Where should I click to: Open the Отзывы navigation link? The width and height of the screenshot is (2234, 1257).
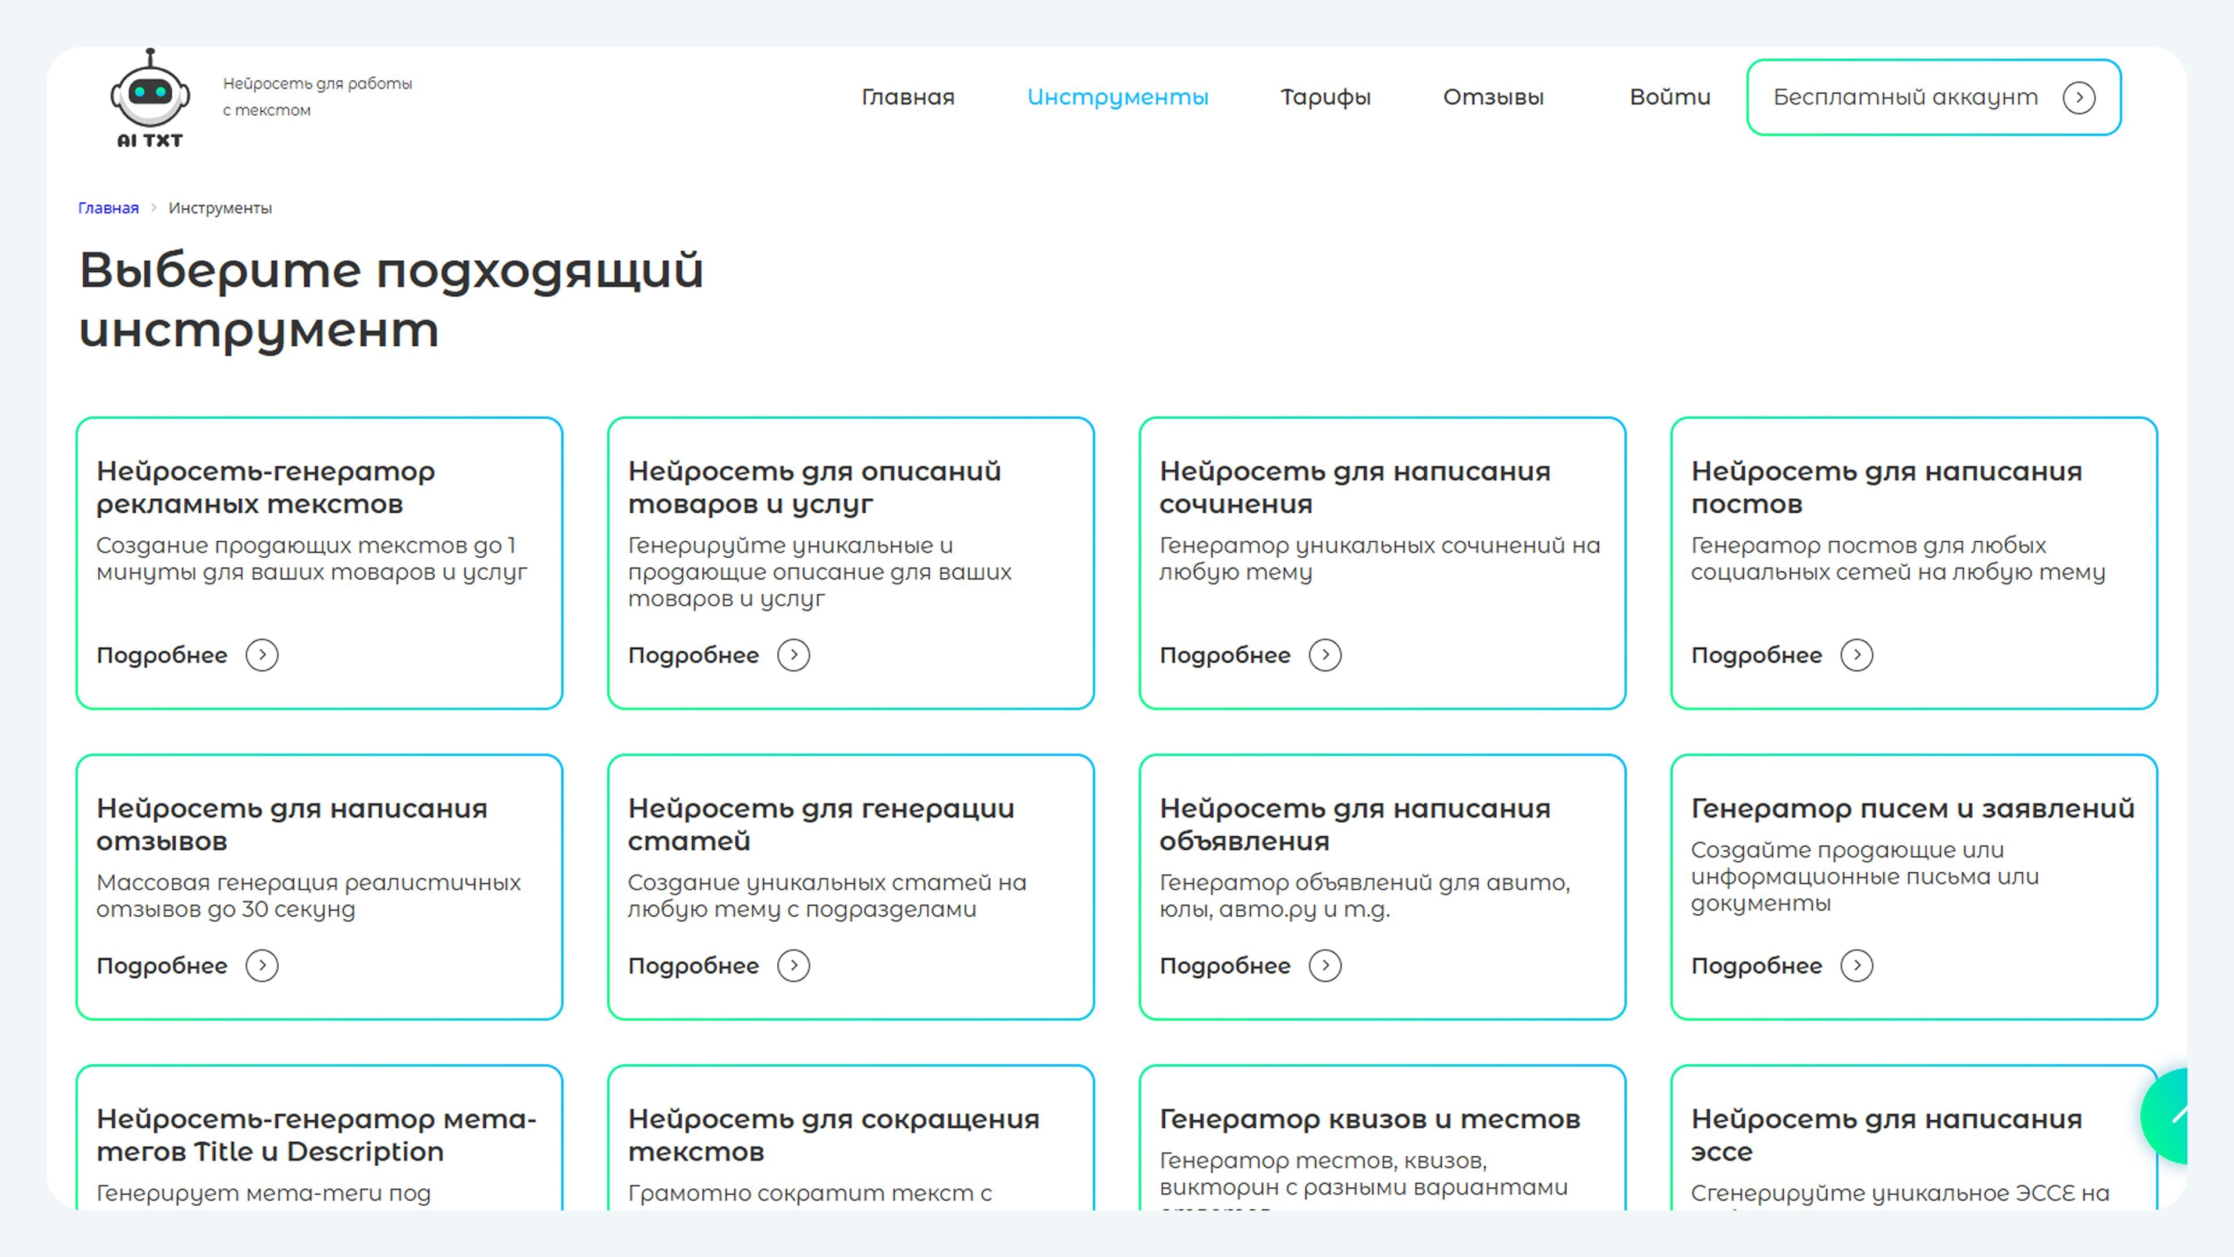[x=1492, y=97]
